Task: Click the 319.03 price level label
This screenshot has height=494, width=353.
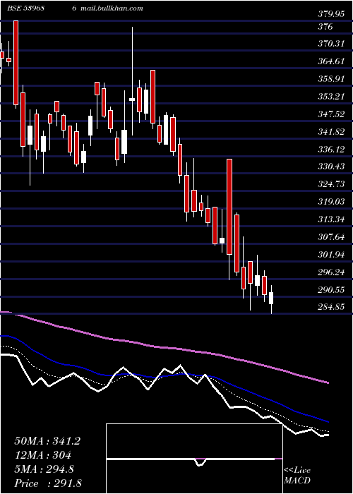Action: (331, 202)
